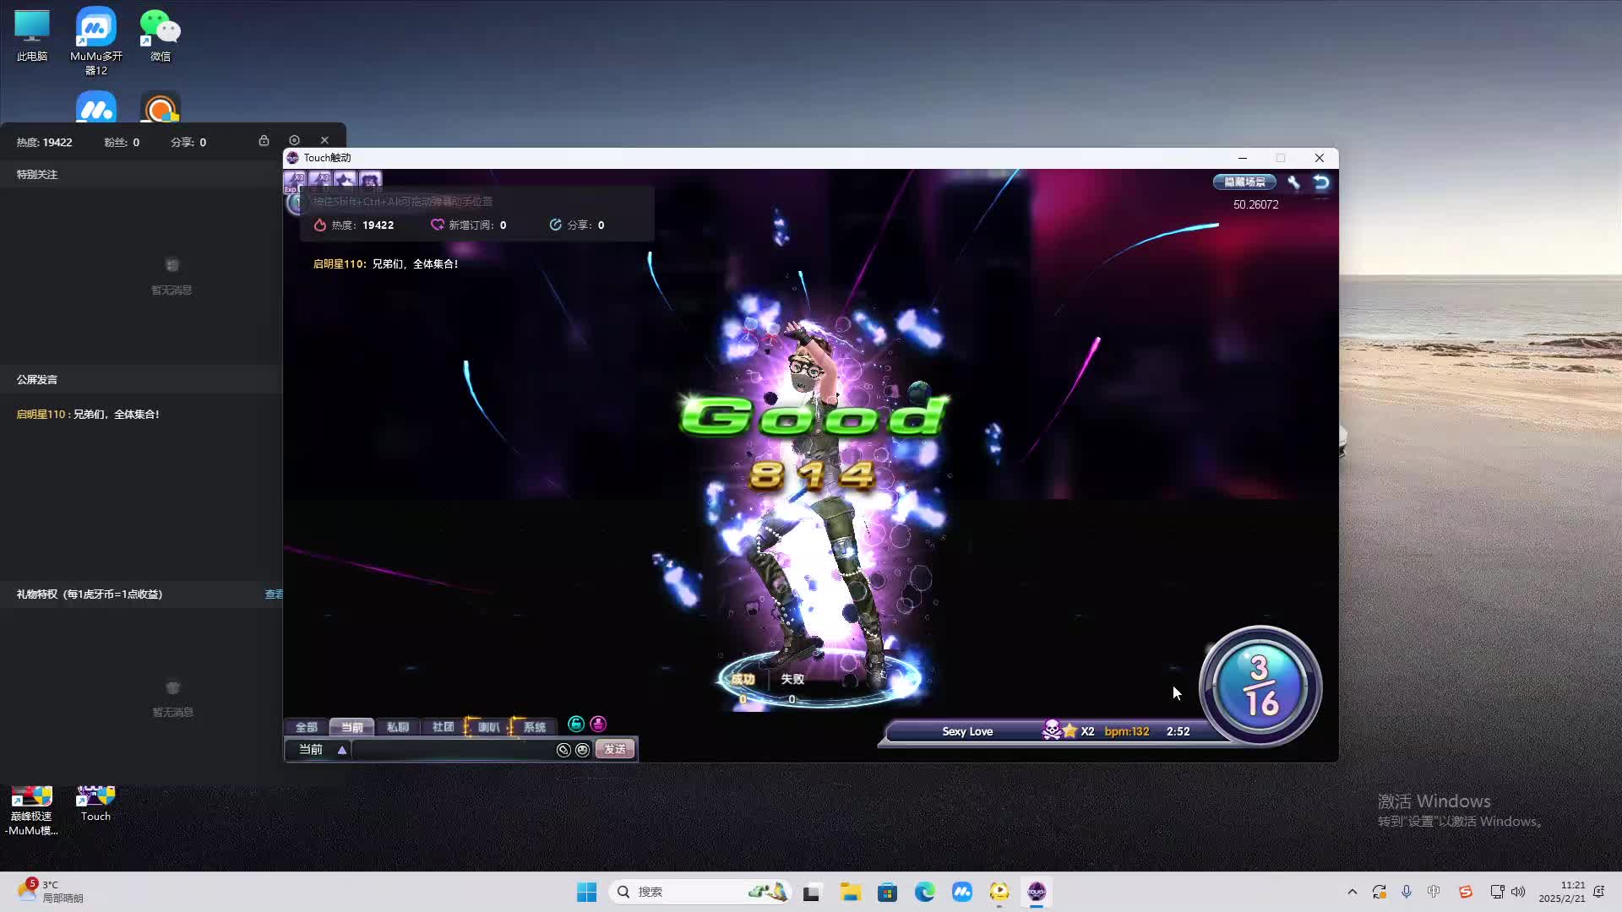Click the 3/16 circular progress counter
The height and width of the screenshot is (912, 1622).
[1260, 687]
